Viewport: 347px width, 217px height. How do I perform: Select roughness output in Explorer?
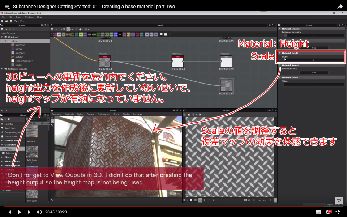[x=20, y=53]
